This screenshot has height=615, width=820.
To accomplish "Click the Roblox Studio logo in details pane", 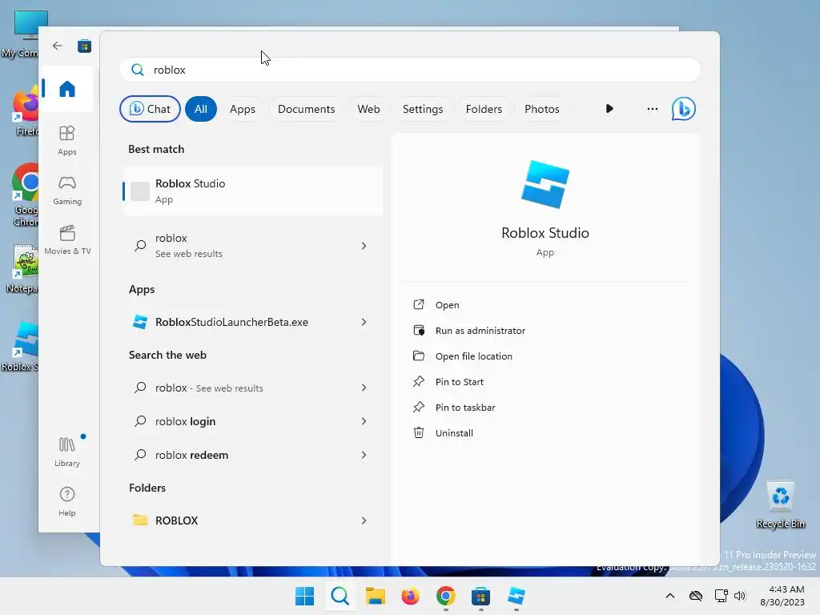I will click(x=545, y=184).
